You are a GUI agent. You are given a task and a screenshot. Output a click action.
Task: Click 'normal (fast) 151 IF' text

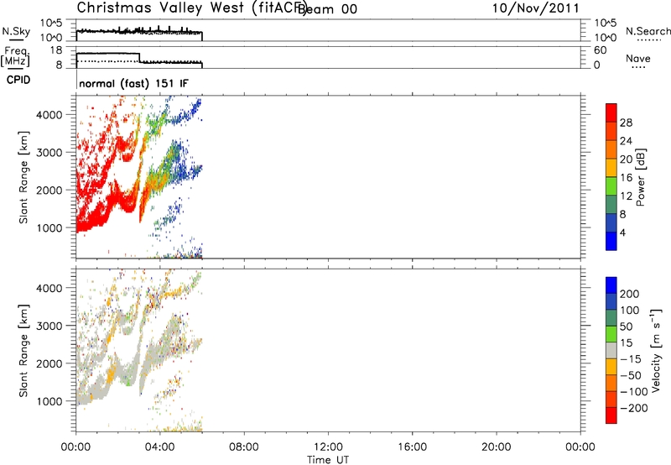pos(133,83)
